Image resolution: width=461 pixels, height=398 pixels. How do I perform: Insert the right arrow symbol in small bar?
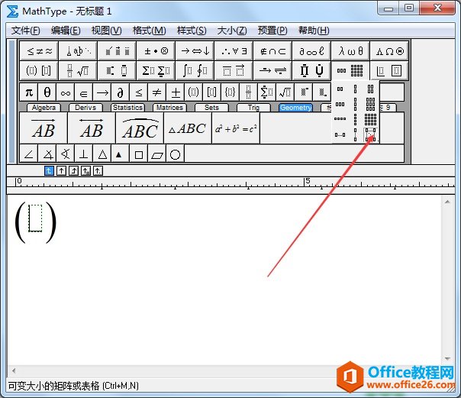coord(102,92)
